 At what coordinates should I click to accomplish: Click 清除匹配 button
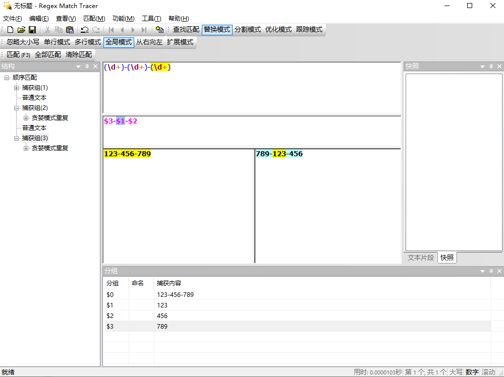point(79,54)
